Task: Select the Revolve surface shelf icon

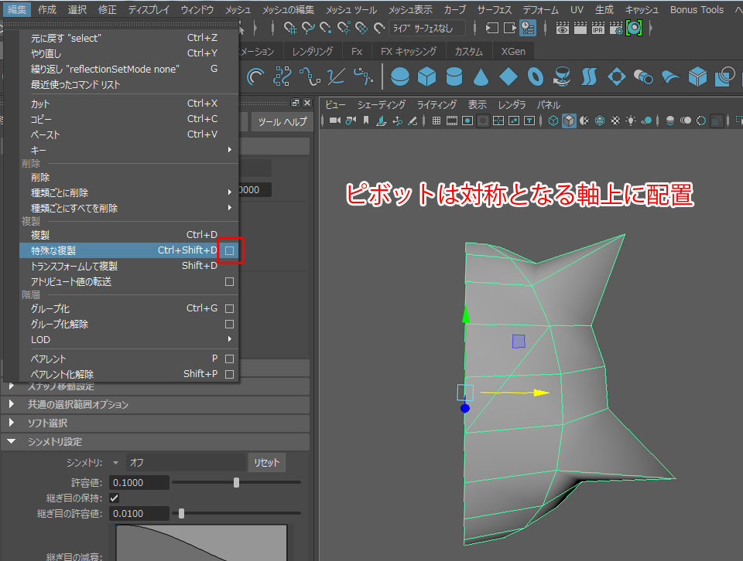Action: click(562, 76)
